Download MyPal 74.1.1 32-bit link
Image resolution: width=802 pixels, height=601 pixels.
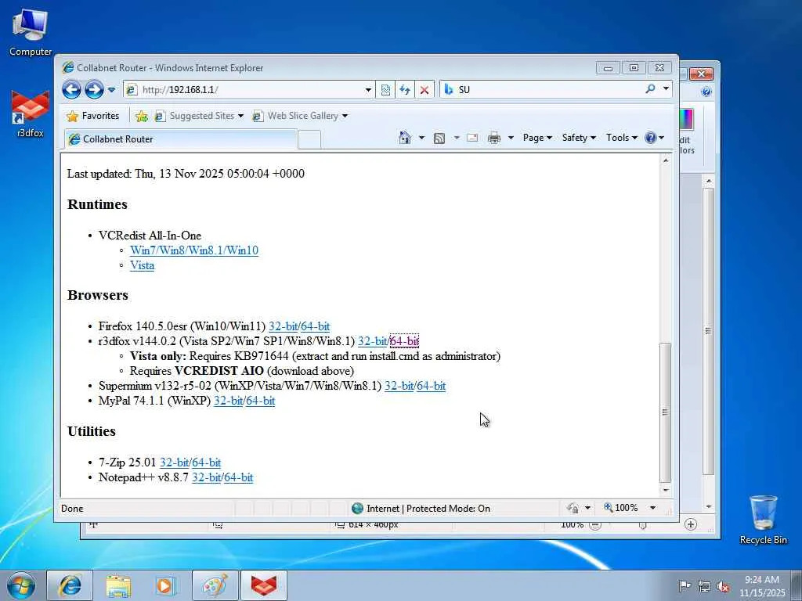[x=228, y=401]
